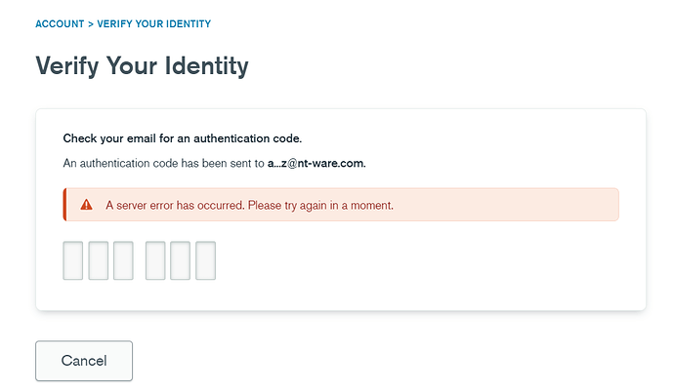The image size is (674, 391).
Task: Click the warning triangle icon in error banner
Action: (86, 205)
